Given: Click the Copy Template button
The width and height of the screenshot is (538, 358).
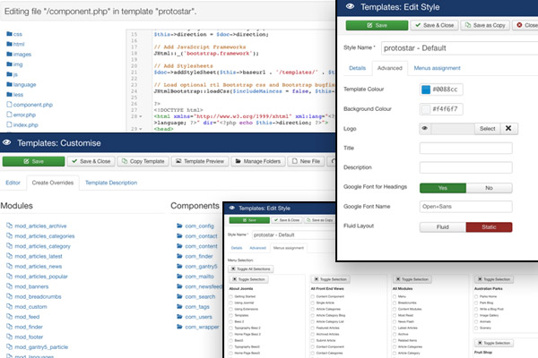Looking at the screenshot, I should [x=141, y=160].
